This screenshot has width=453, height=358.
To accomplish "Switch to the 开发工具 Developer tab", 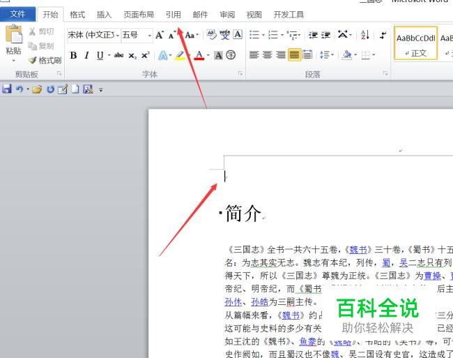I will pos(289,15).
